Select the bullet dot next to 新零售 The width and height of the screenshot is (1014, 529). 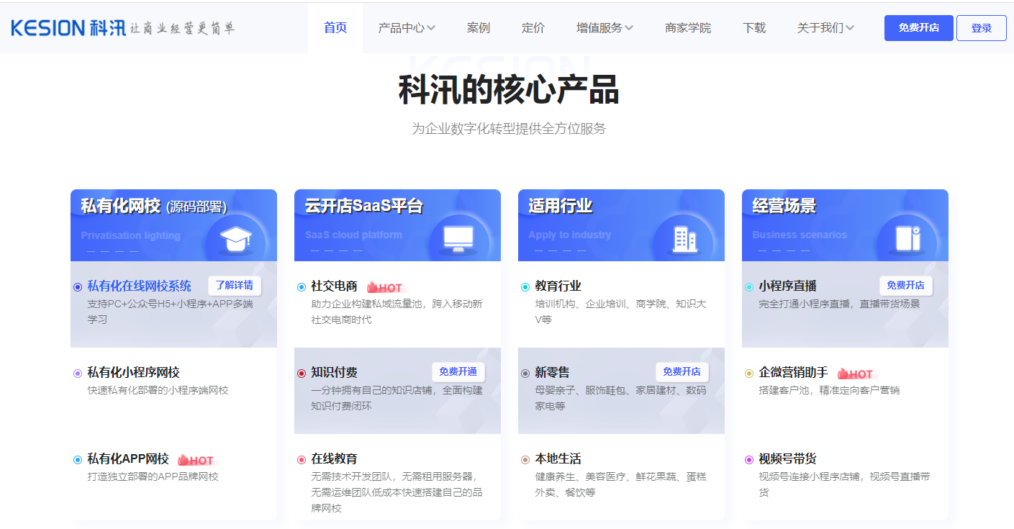point(525,374)
